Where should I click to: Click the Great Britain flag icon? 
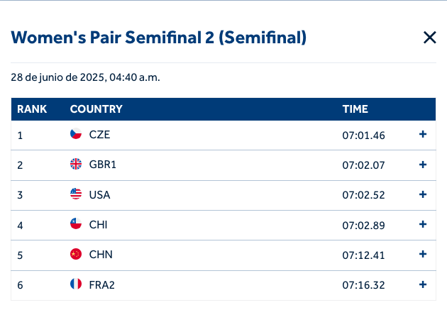point(76,165)
